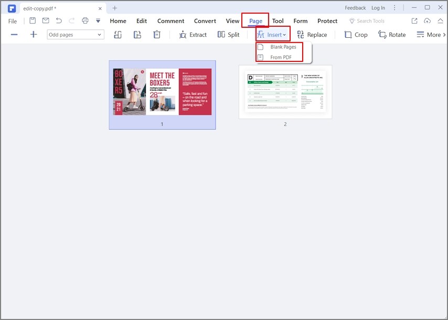Open the print dialog icon
The height and width of the screenshot is (320, 448).
[x=84, y=20]
